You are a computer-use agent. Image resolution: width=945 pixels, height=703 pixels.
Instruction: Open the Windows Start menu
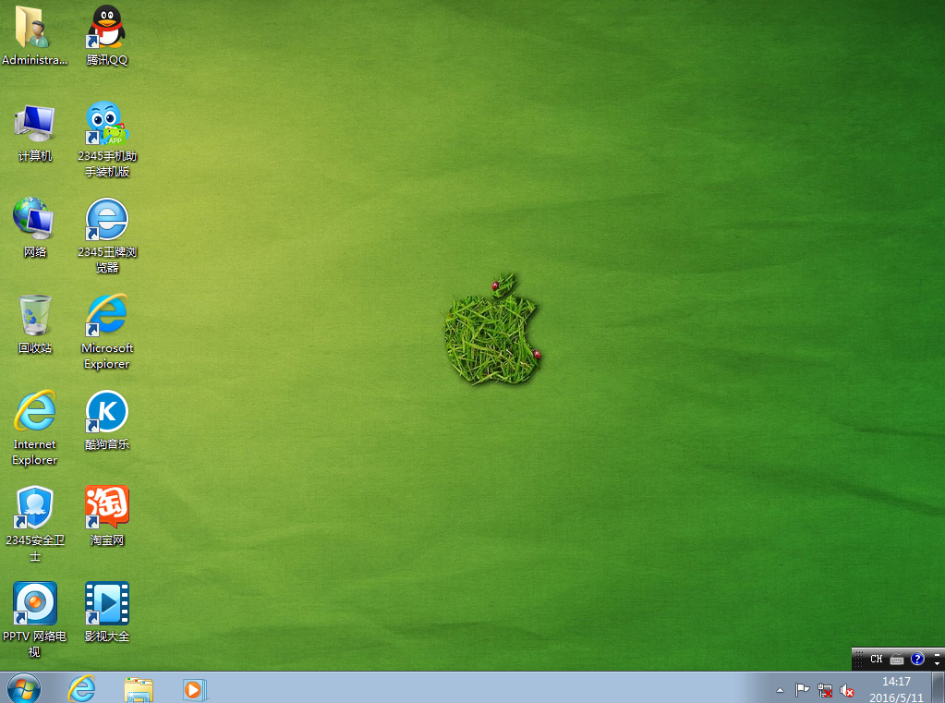click(x=24, y=688)
